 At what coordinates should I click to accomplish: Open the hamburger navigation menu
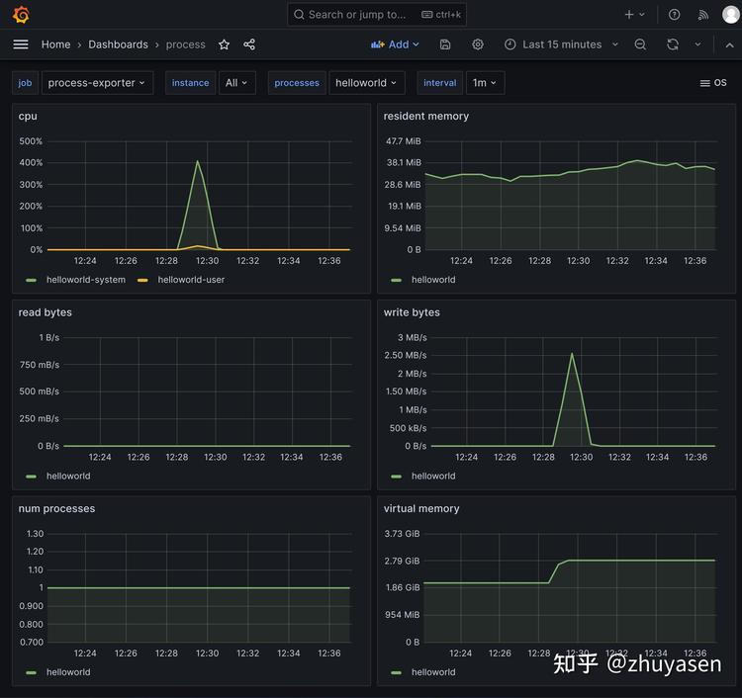coord(21,44)
